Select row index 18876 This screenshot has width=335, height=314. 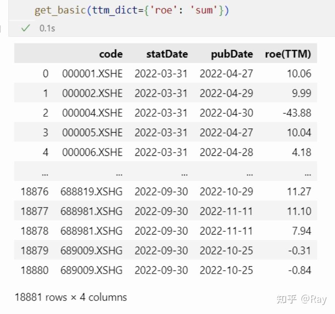click(35, 192)
